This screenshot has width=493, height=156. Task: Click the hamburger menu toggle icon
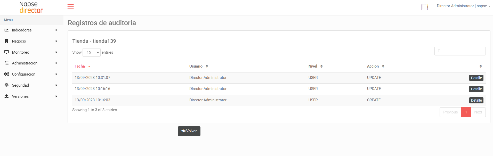click(x=70, y=7)
